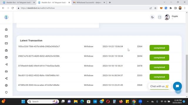Click the taskbar Search box
Image resolution: width=188 pixels, height=105 pixels.
[43, 101]
